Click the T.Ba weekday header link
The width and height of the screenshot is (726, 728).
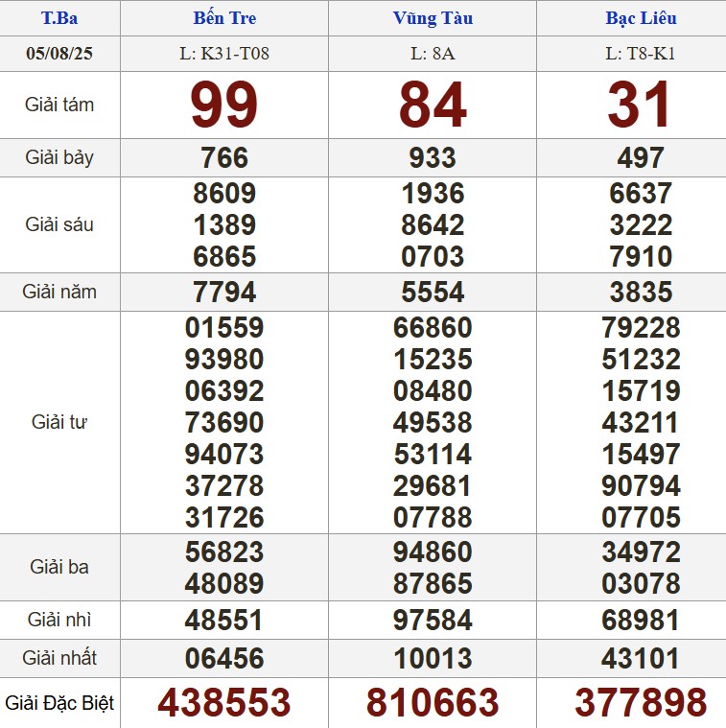(x=59, y=18)
